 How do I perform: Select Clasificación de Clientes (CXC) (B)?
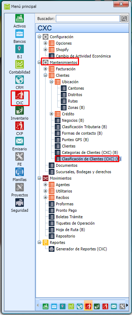pos(91,159)
